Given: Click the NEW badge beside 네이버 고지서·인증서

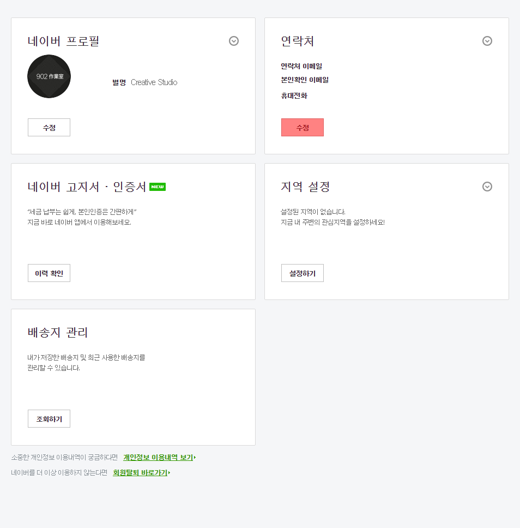Looking at the screenshot, I should [157, 186].
